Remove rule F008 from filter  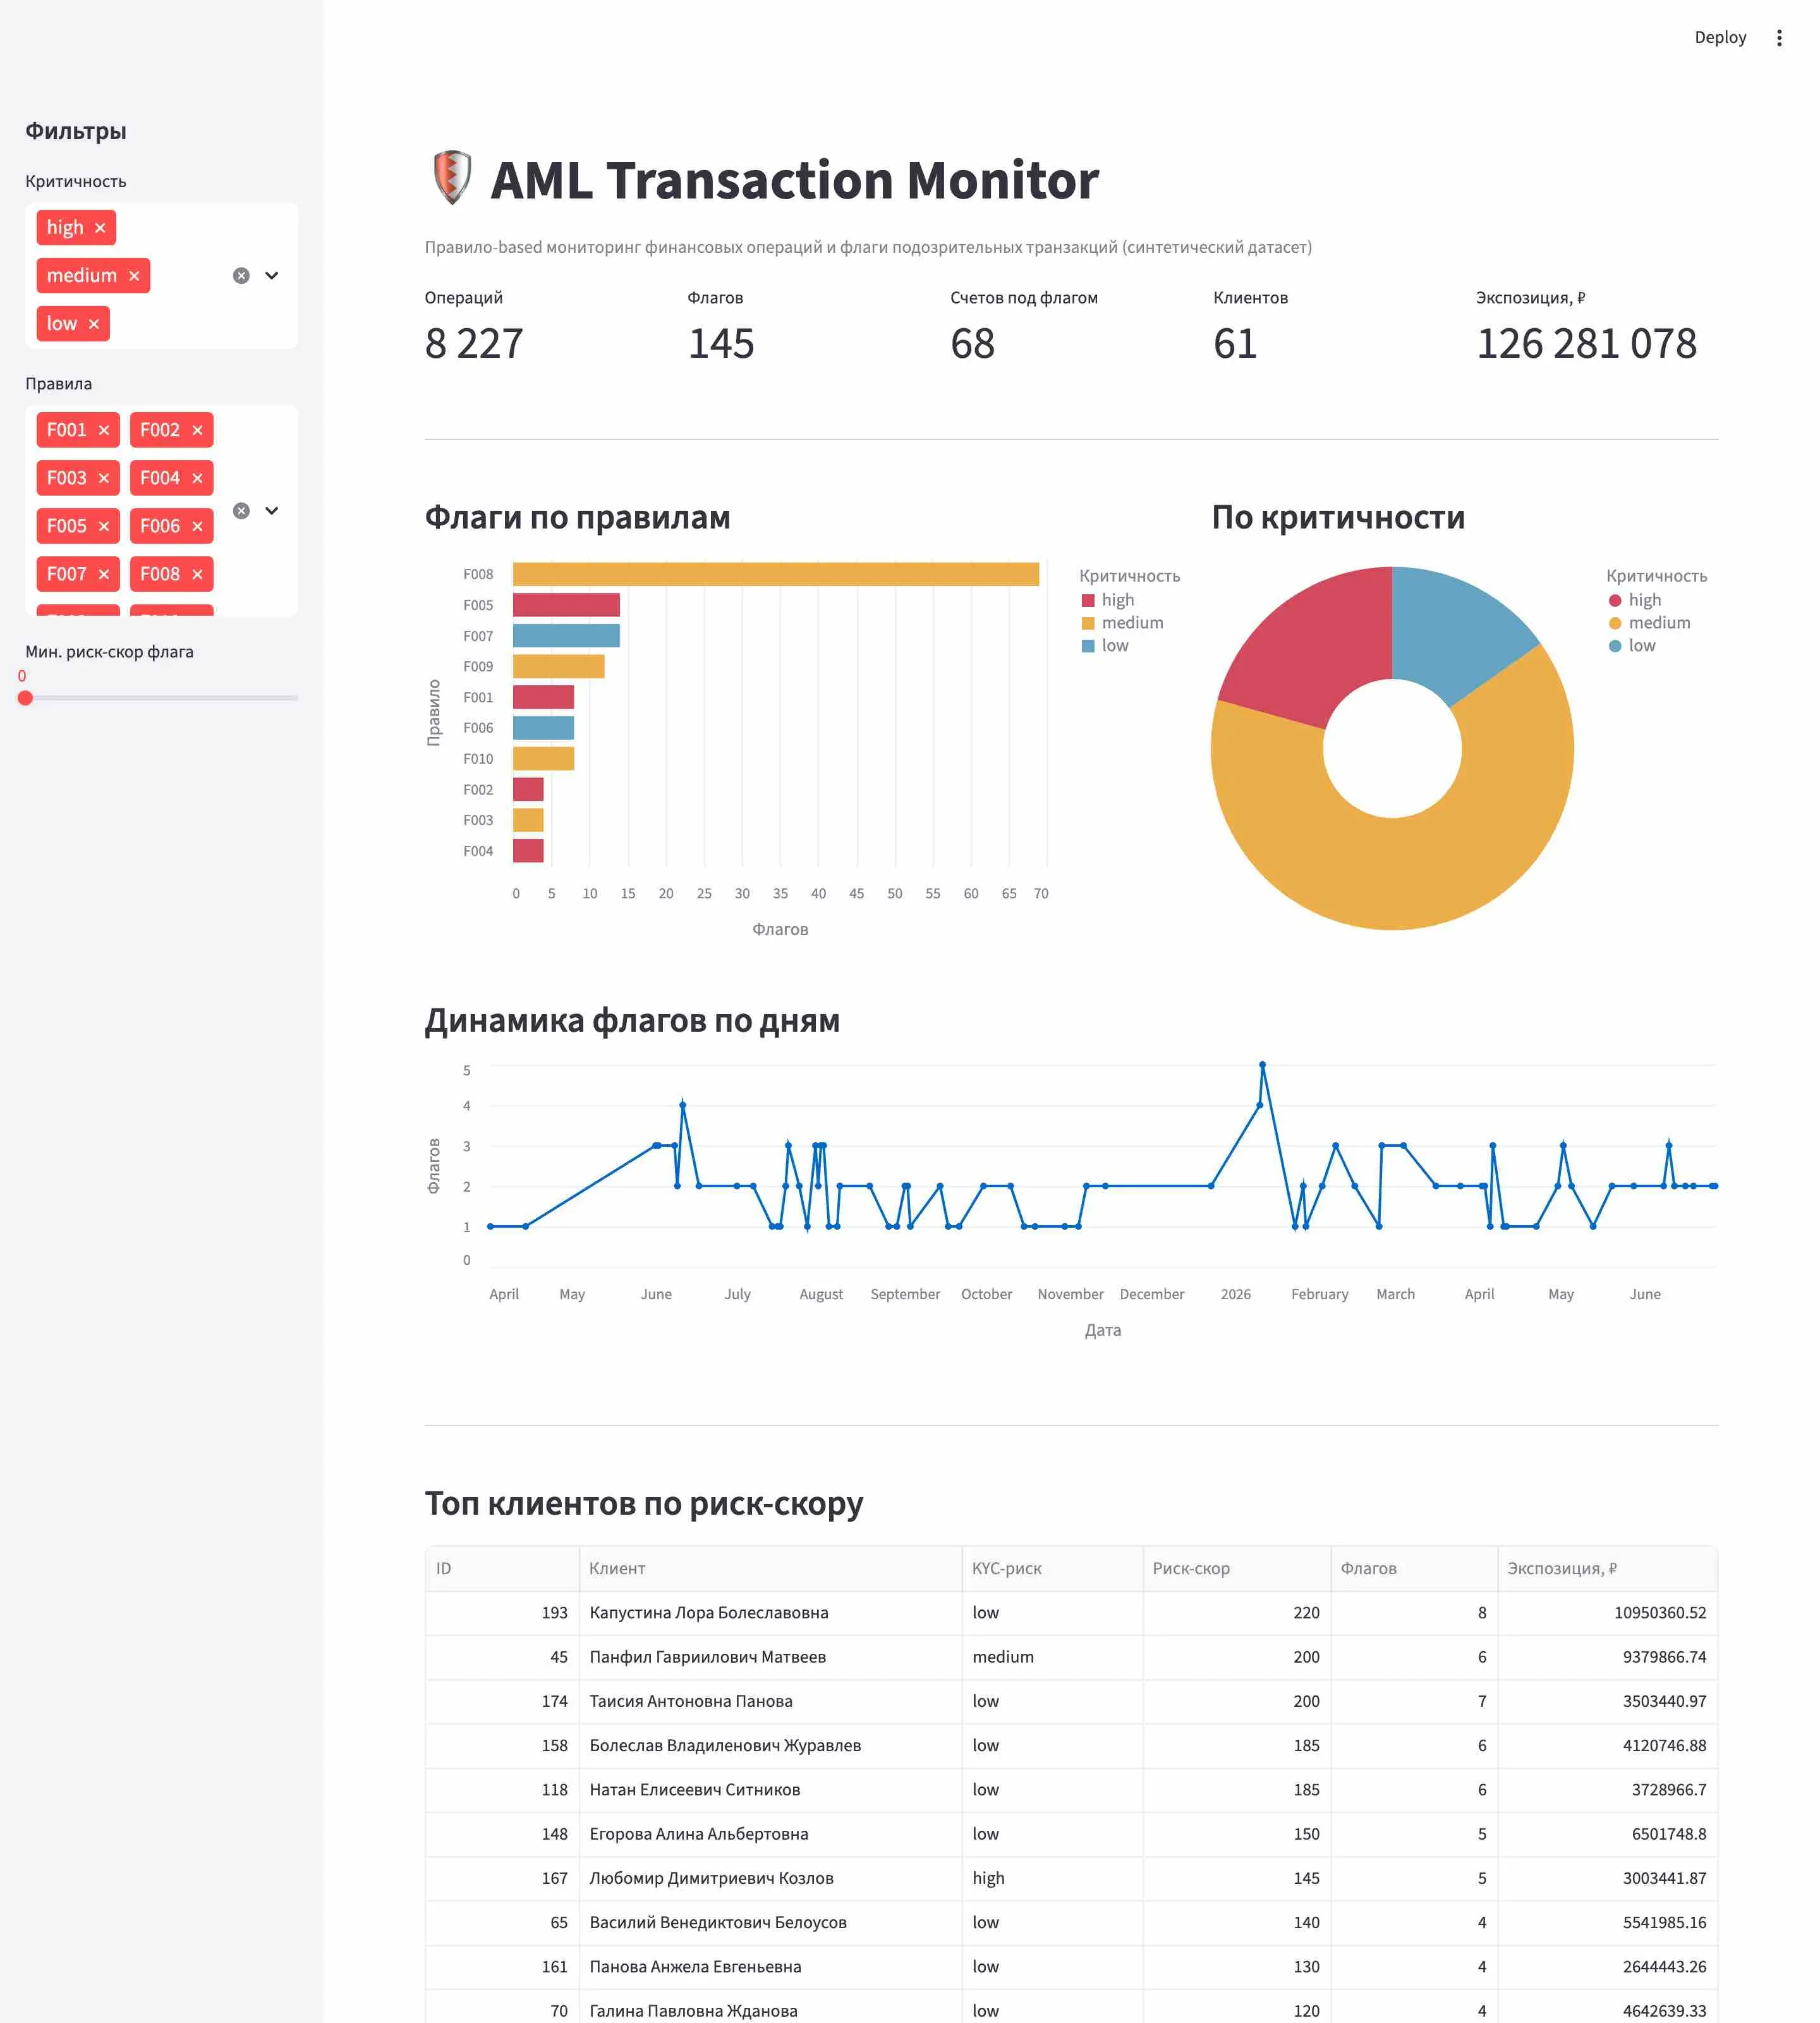point(197,574)
